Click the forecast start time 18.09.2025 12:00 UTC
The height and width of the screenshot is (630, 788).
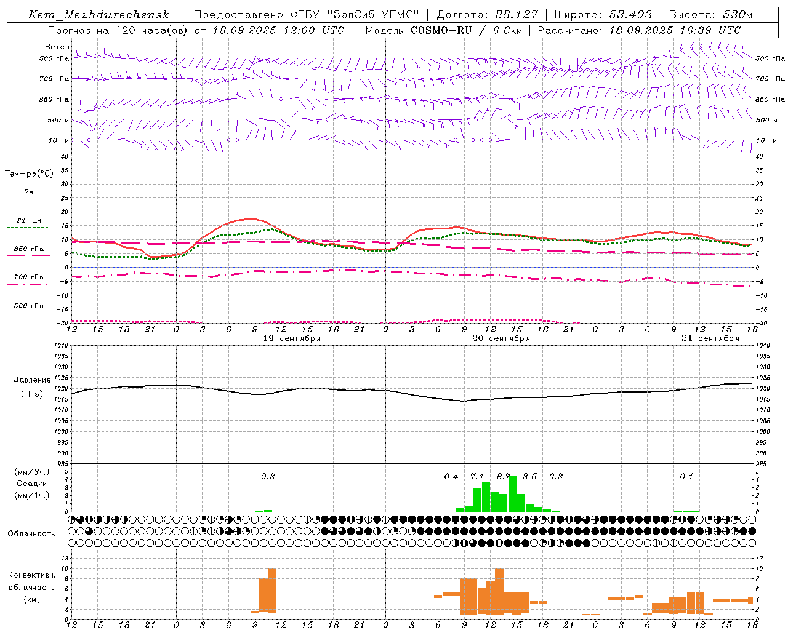click(278, 30)
